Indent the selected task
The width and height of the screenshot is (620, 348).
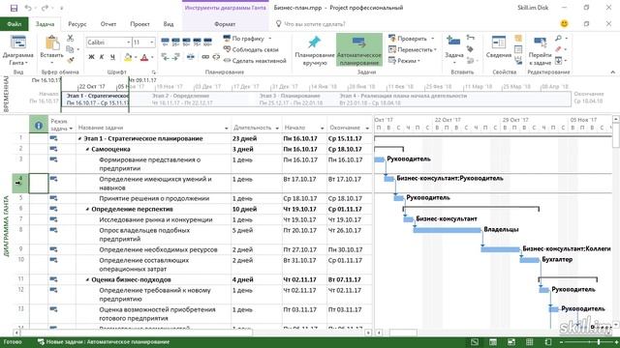(176, 57)
